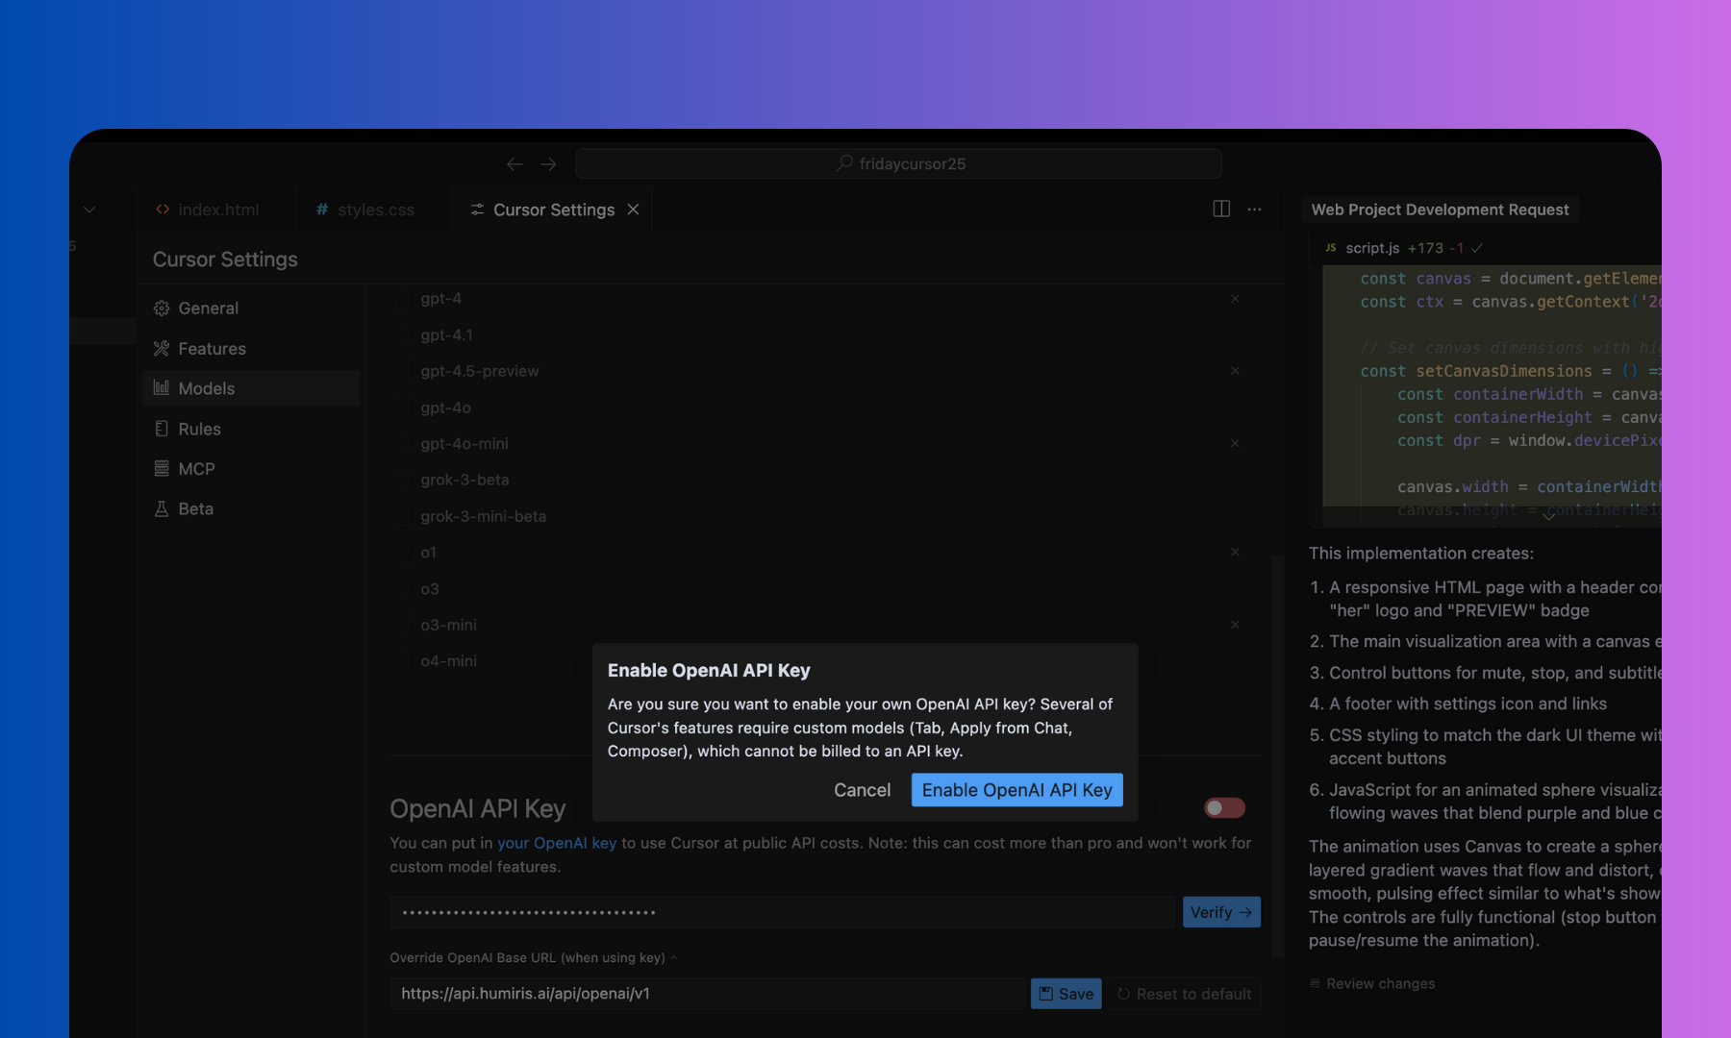The image size is (1731, 1038).
Task: Switch the OpenAI API Key toggle
Action: [x=1224, y=808]
